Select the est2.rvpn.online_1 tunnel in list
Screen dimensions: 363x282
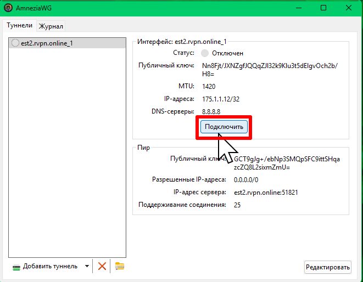click(x=47, y=43)
